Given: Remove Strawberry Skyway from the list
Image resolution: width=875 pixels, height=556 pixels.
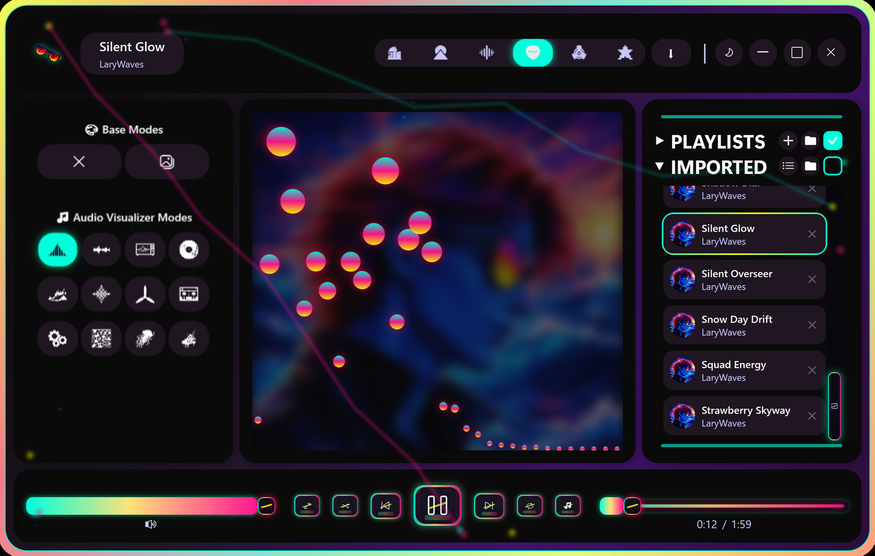Looking at the screenshot, I should [812, 416].
